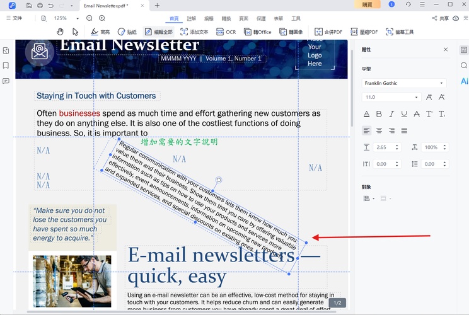Increase font size with larger A icon
469x315 pixels.
click(x=429, y=97)
